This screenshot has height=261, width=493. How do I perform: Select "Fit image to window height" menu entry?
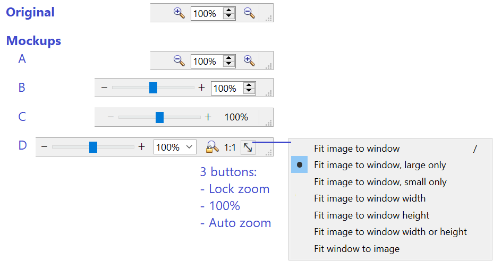click(371, 215)
